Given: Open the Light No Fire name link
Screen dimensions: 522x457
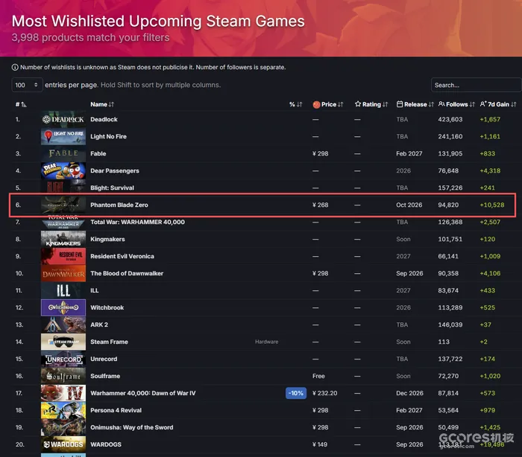Looking at the screenshot, I should (109, 137).
